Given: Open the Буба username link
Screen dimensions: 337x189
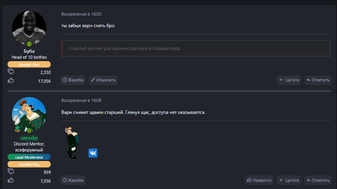Looking at the screenshot, I should click(29, 51).
